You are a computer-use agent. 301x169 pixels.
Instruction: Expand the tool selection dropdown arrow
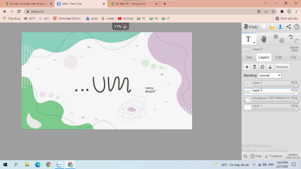tap(254, 43)
